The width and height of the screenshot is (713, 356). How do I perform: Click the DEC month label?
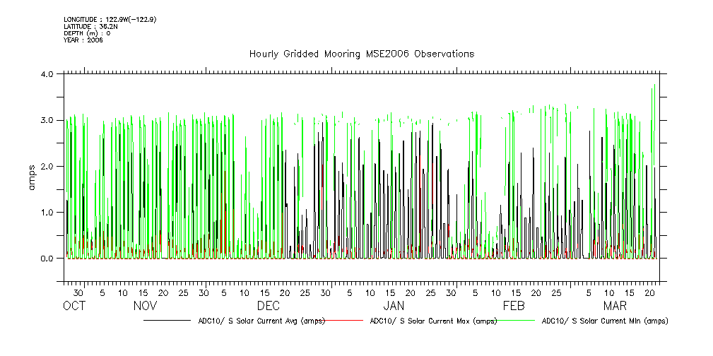[x=269, y=306]
